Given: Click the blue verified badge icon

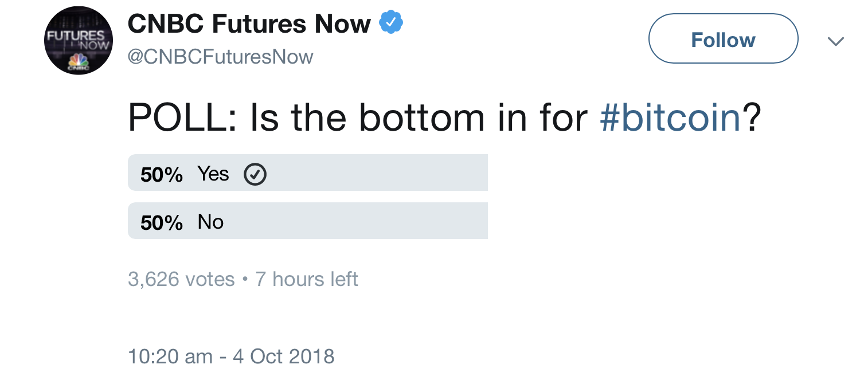Looking at the screenshot, I should tap(391, 23).
